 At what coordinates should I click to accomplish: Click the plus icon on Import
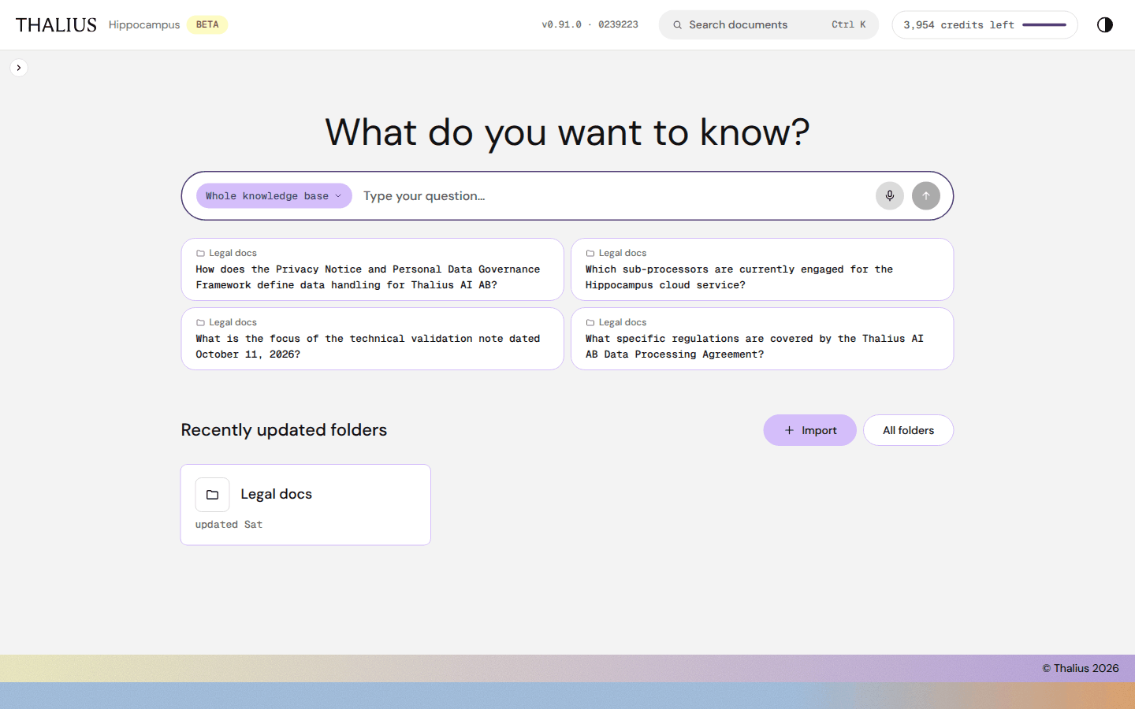click(789, 430)
